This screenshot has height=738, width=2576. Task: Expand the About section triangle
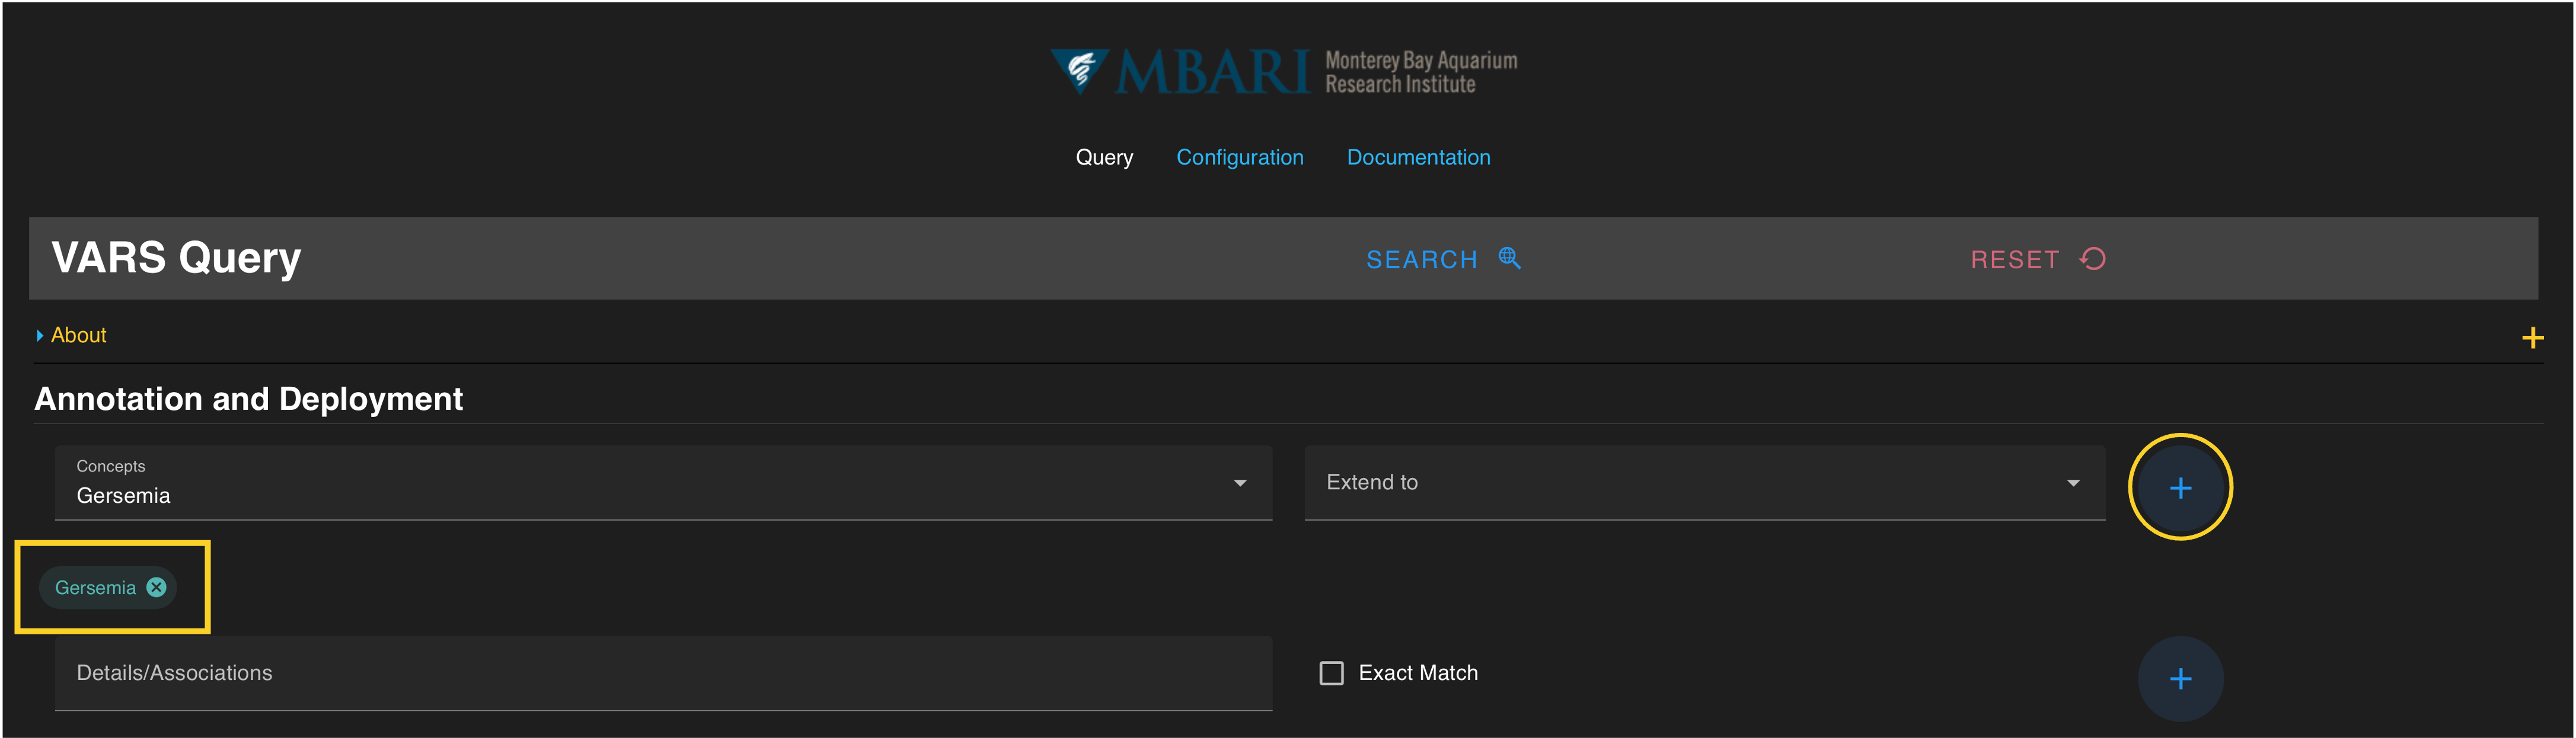40,336
